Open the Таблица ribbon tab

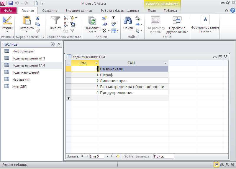pos(171,11)
